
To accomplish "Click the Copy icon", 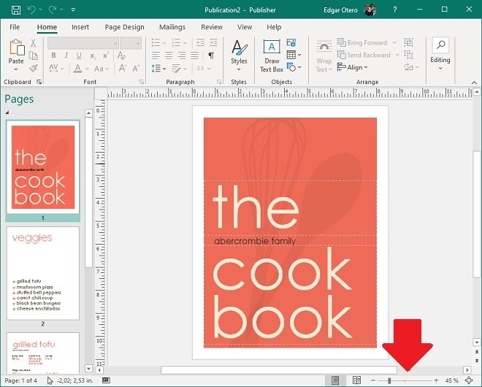I will (x=33, y=55).
